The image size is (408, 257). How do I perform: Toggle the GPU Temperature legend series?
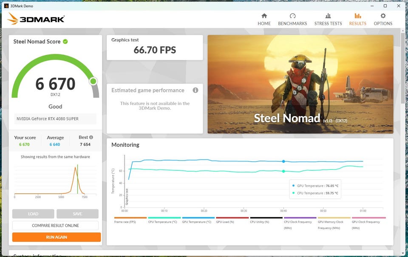198,220
